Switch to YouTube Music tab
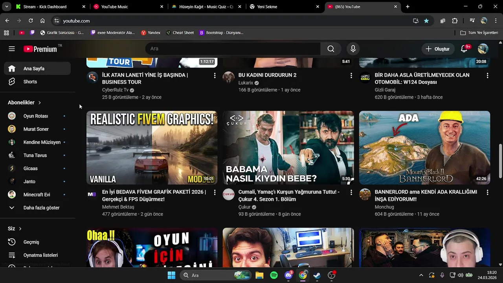This screenshot has height=283, width=503. coord(129,7)
